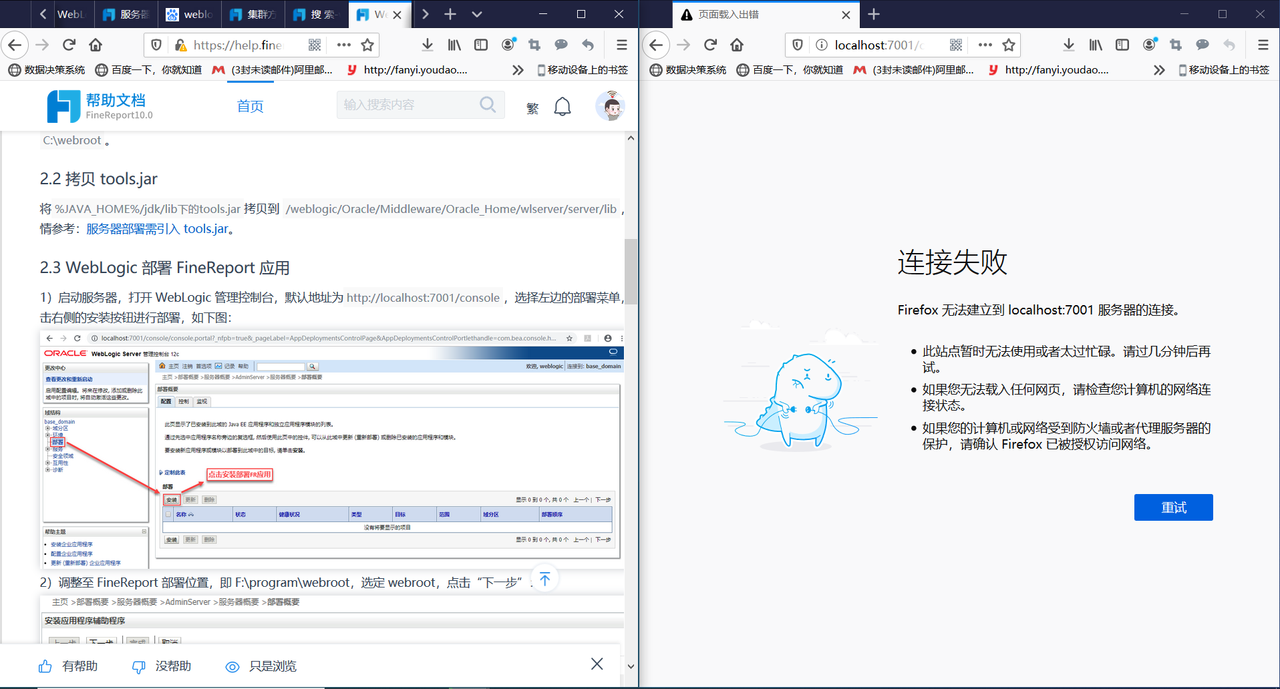
Task: Open 首页 navigation item
Action: pyautogui.click(x=250, y=106)
